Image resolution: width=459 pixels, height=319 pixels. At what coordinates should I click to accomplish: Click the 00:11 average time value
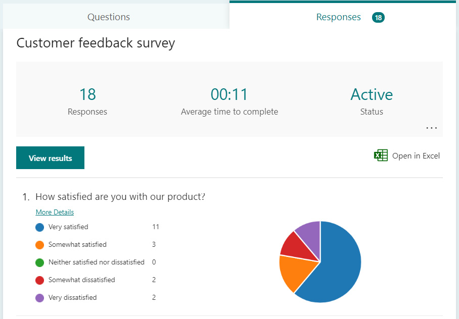(229, 94)
